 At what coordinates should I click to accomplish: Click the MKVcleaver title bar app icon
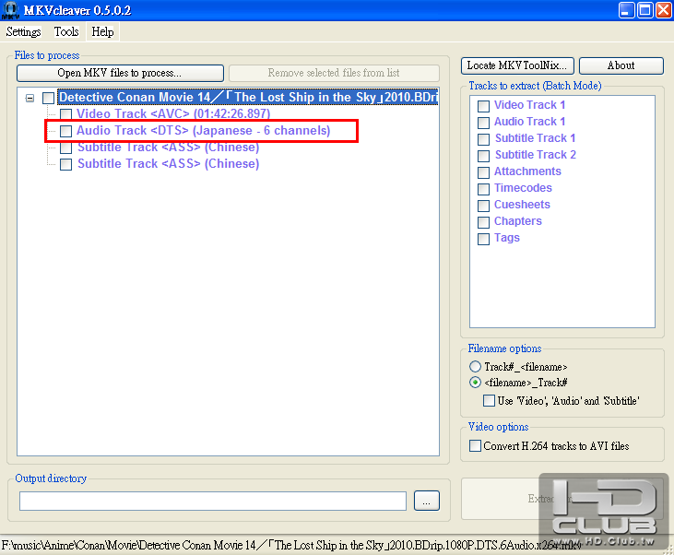coord(10,10)
